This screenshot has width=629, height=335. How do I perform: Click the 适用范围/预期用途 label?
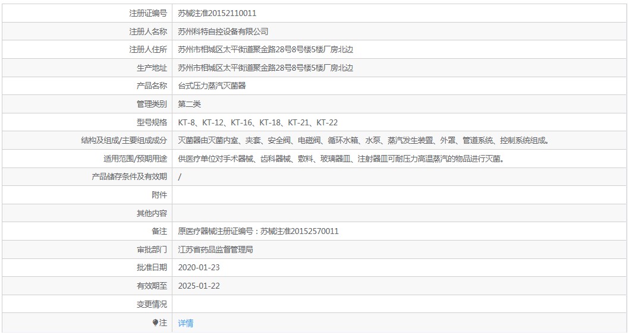pyautogui.click(x=135, y=159)
